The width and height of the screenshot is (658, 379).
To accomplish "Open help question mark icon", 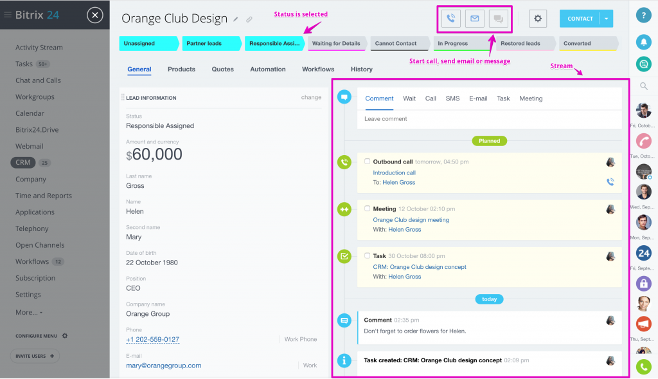I will (643, 15).
